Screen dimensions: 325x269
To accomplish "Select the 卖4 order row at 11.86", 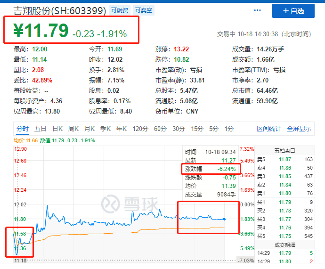I will click(x=285, y=168).
